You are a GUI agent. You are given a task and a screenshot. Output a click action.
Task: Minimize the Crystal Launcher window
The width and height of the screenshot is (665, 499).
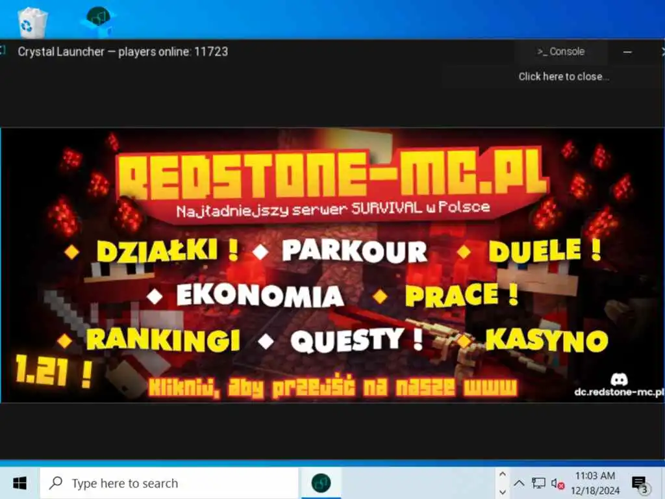(x=628, y=52)
